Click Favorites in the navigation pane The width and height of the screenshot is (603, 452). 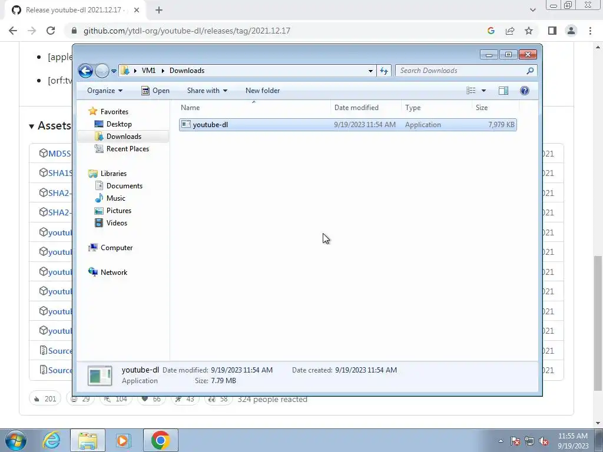(114, 111)
